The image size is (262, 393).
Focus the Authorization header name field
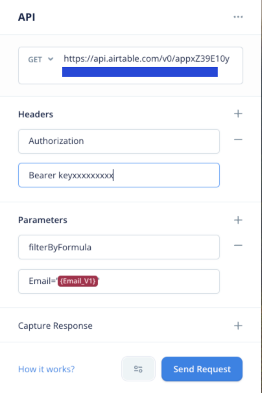pyautogui.click(x=119, y=141)
